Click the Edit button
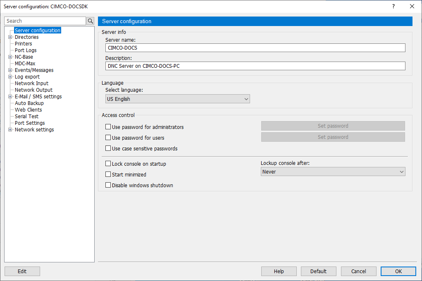The height and width of the screenshot is (281, 422). tap(22, 271)
